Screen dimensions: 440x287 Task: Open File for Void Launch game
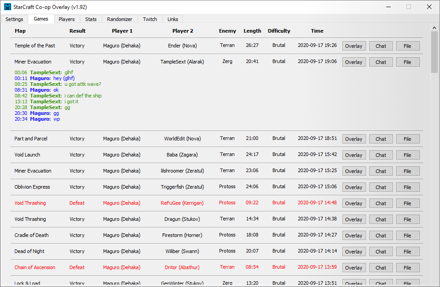408,155
